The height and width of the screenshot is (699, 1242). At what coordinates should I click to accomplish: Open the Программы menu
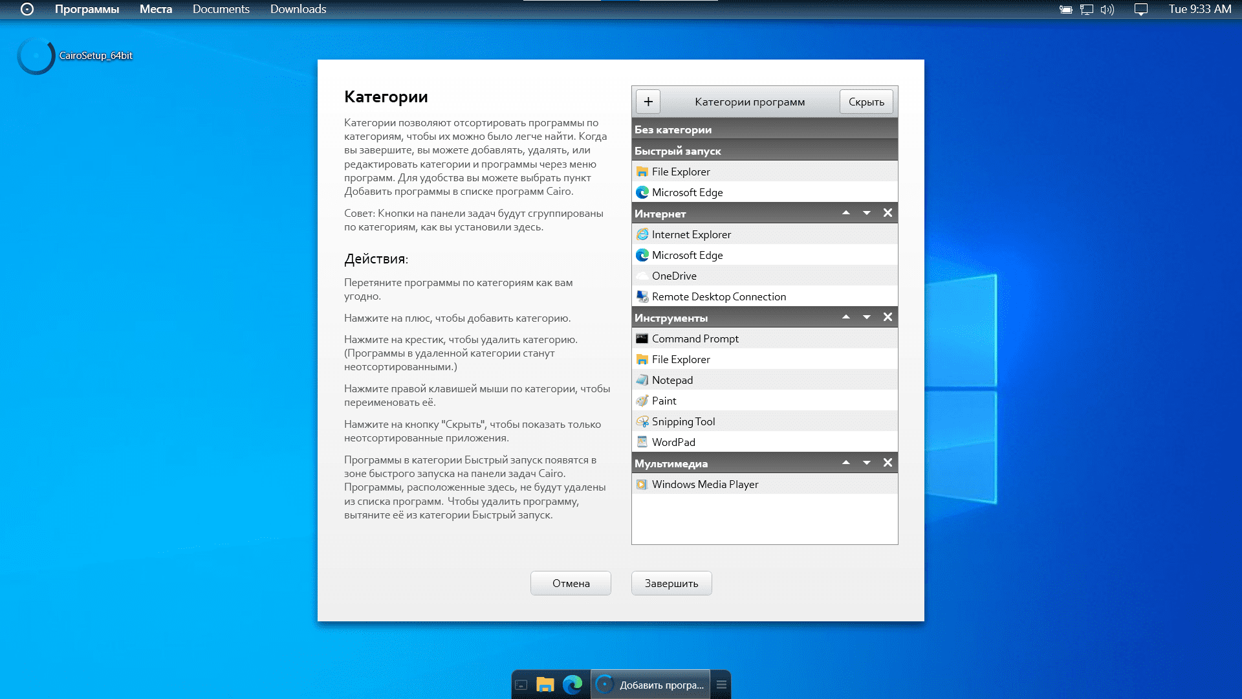coord(87,9)
